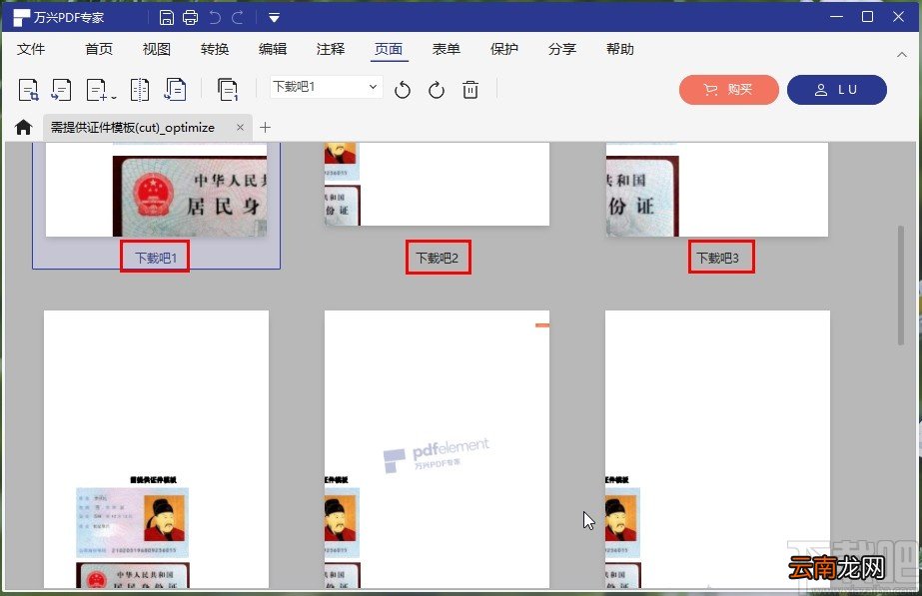This screenshot has width=922, height=596.
Task: Click the replace page icon
Action: click(x=175, y=90)
